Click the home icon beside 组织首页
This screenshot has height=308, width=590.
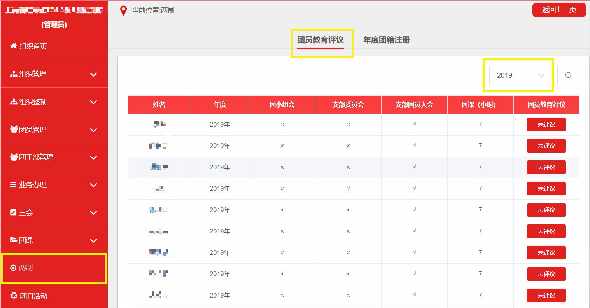14,46
